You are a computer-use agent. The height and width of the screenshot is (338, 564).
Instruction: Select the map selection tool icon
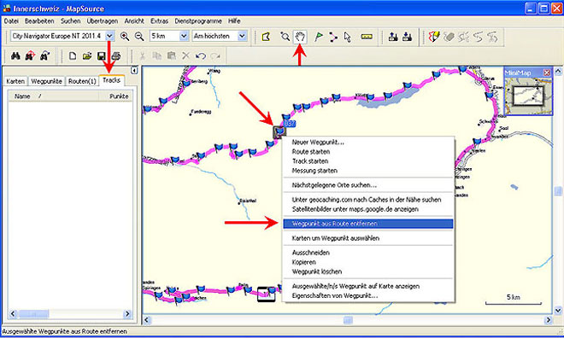pos(266,37)
